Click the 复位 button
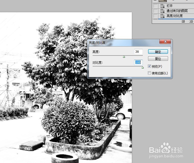 [158, 58]
